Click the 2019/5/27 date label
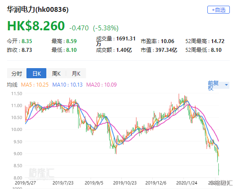 tap(26, 183)
